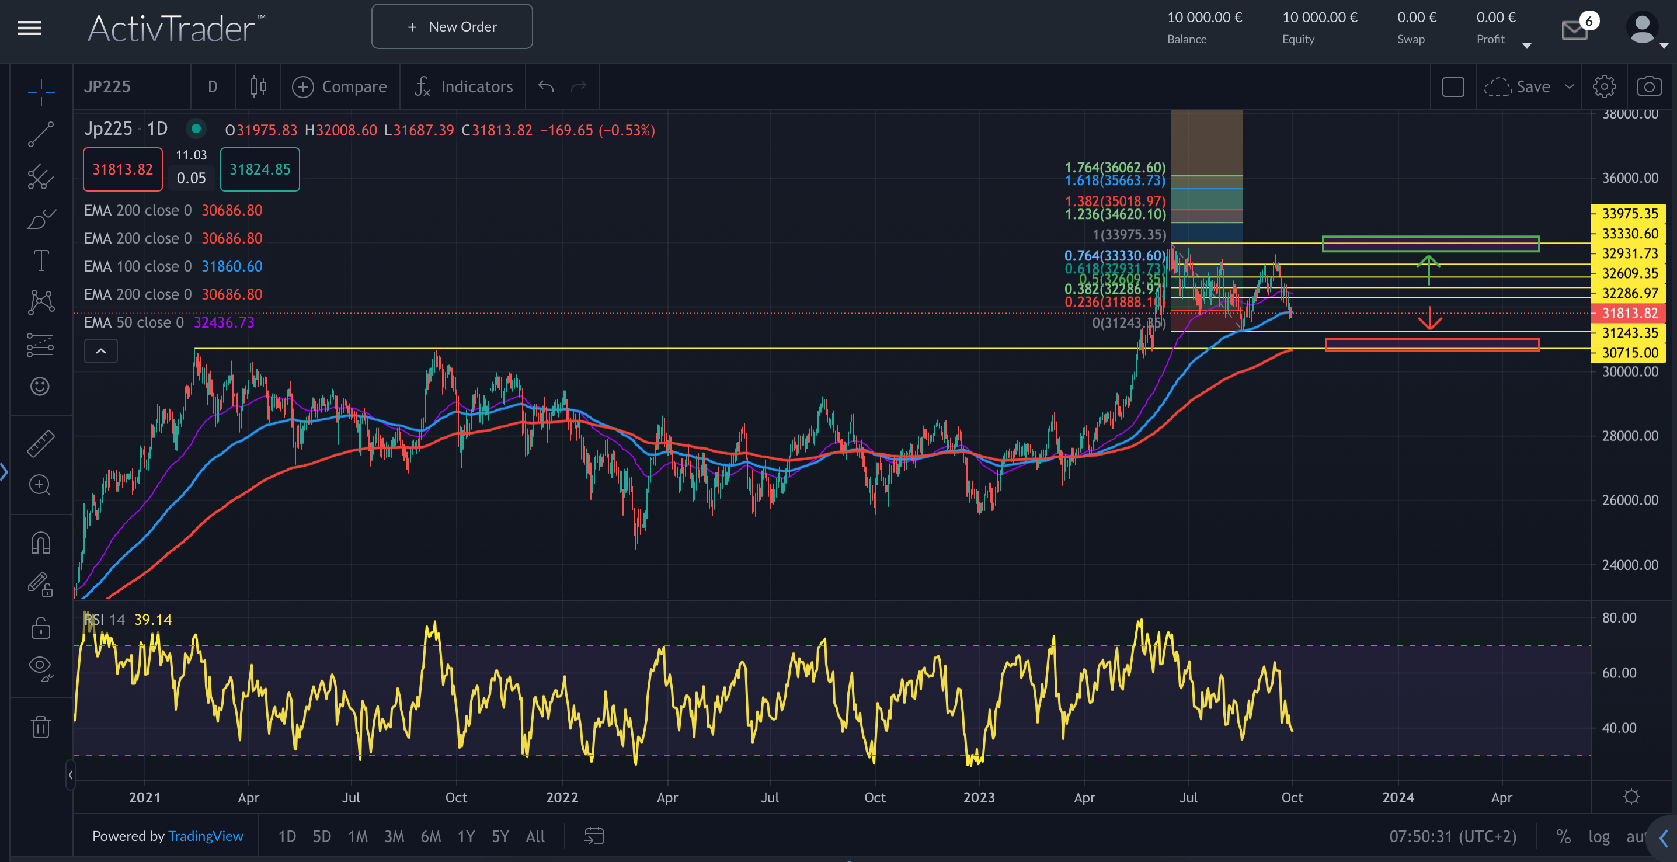Click the New Order button

coord(452,26)
